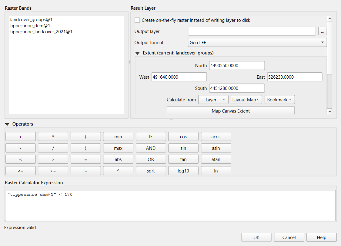Open the Help button
This screenshot has height=246, width=341.
(321, 237)
